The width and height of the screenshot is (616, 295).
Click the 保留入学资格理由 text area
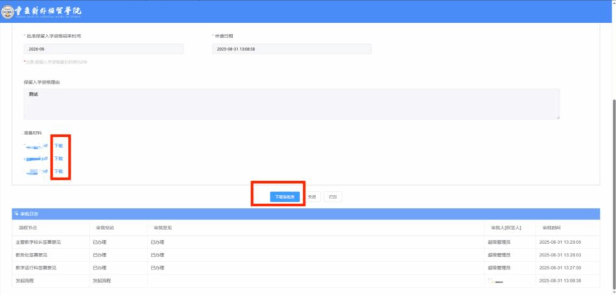point(291,104)
